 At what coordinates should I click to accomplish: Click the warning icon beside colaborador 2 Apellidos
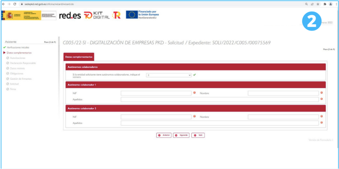point(321,123)
